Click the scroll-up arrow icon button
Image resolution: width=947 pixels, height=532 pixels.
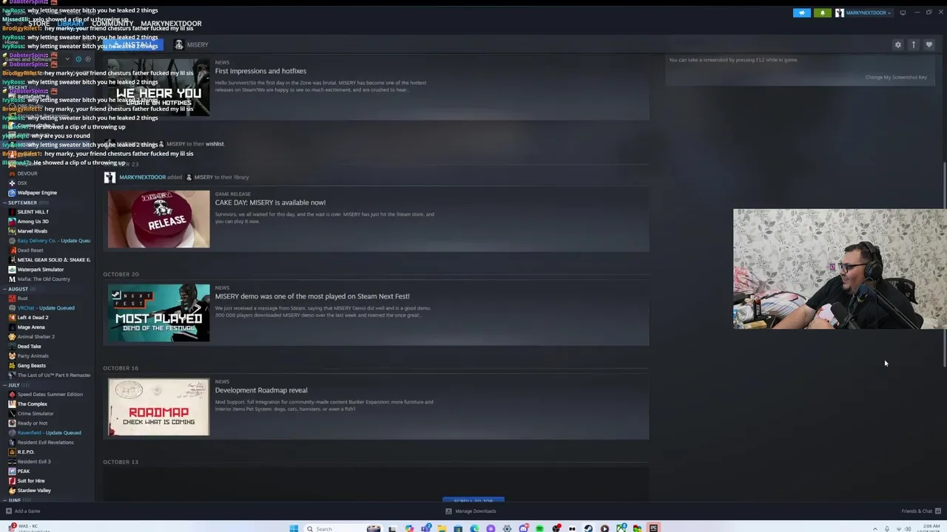point(914,45)
